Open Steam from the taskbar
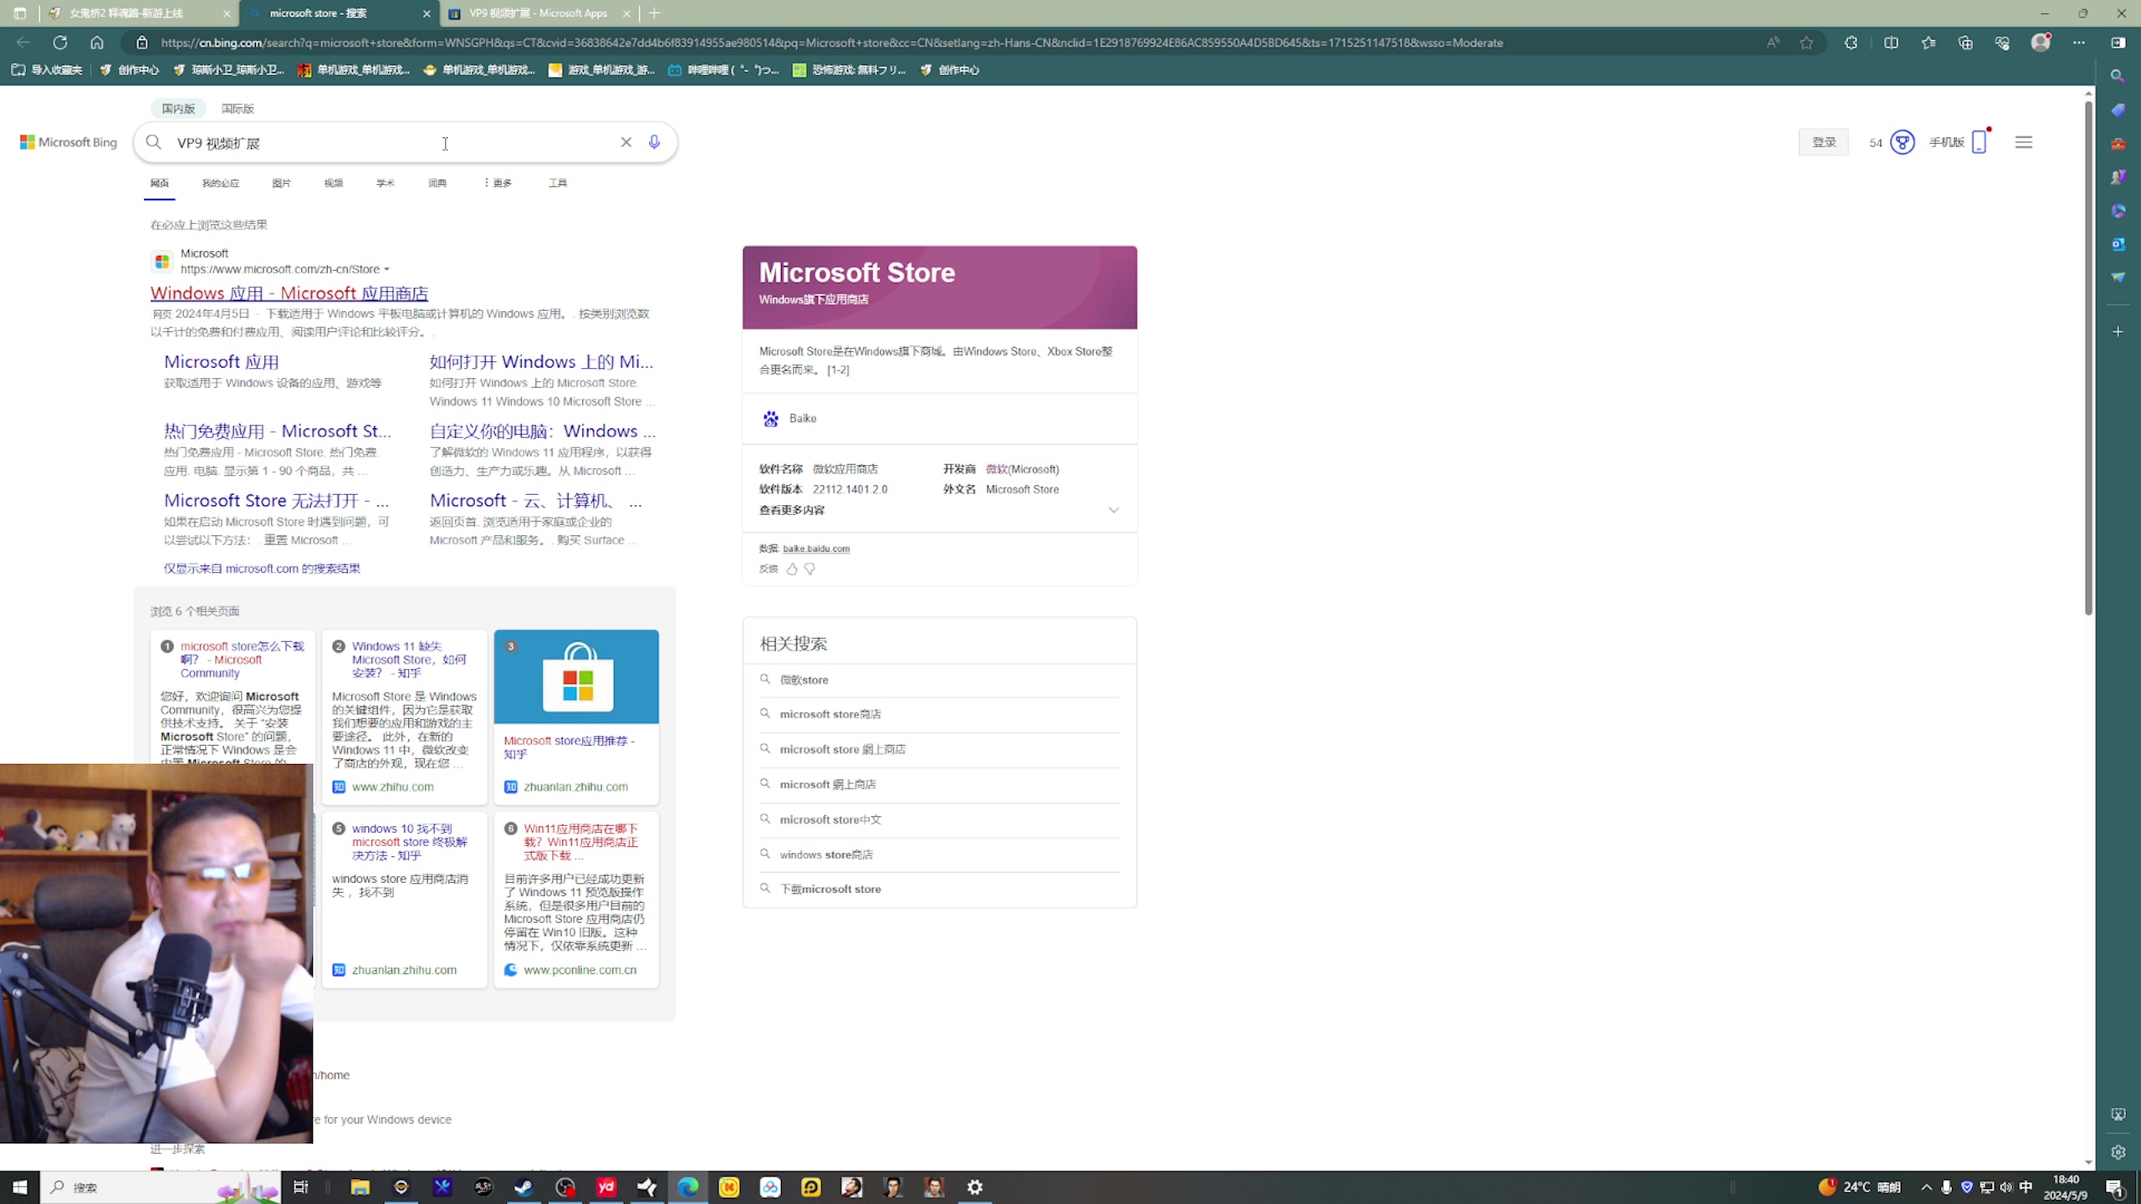The height and width of the screenshot is (1204, 2141). [x=524, y=1186]
